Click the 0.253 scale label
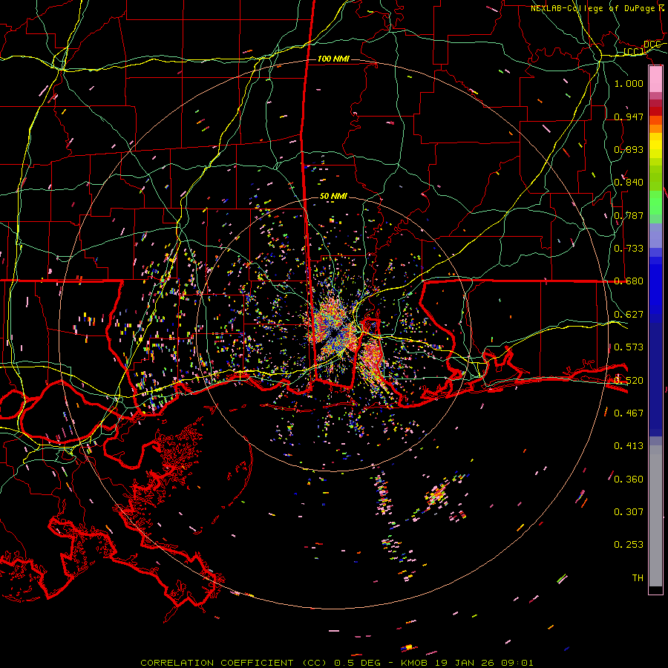Screen dimensions: 668x668 click(x=629, y=545)
